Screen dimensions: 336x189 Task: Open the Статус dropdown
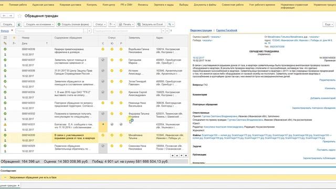(x=100, y=25)
